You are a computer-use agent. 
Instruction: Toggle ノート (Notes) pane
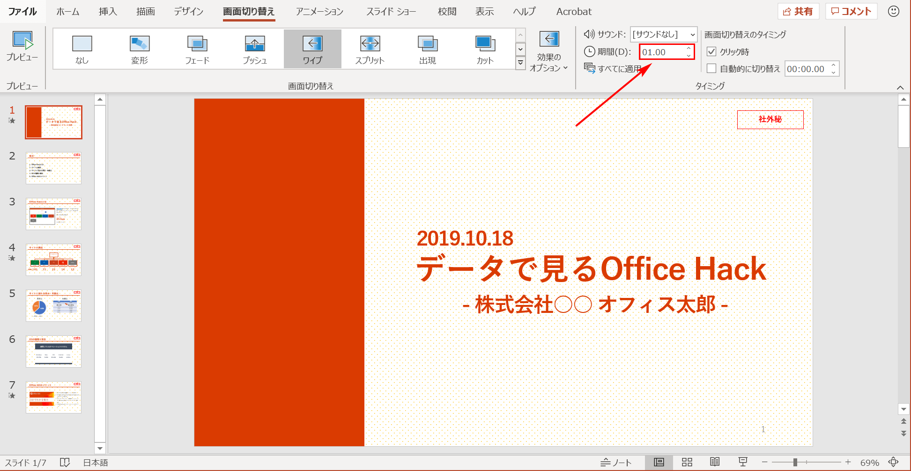616,463
